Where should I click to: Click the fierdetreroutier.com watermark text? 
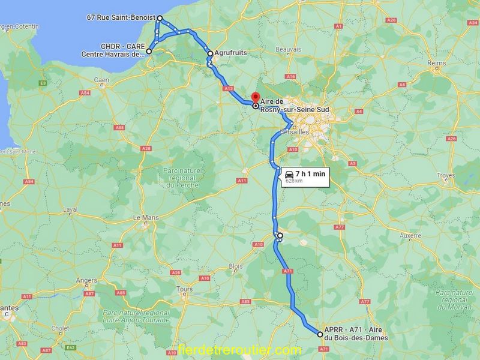239,350
